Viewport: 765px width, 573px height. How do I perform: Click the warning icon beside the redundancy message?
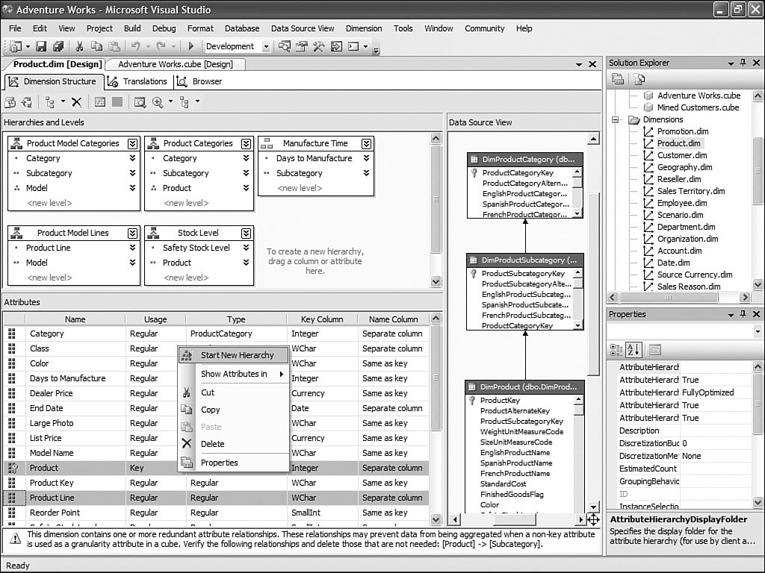(15, 539)
